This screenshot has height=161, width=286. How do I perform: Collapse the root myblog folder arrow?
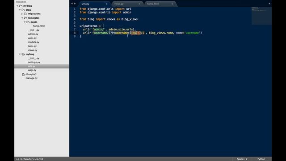pos(17,6)
